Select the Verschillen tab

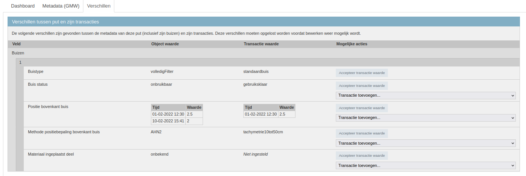click(98, 6)
